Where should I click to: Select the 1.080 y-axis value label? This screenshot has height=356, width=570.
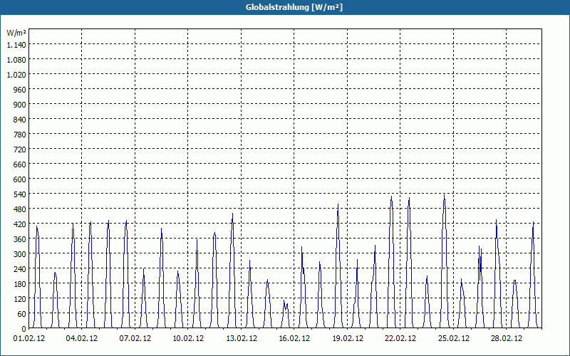tap(16, 60)
